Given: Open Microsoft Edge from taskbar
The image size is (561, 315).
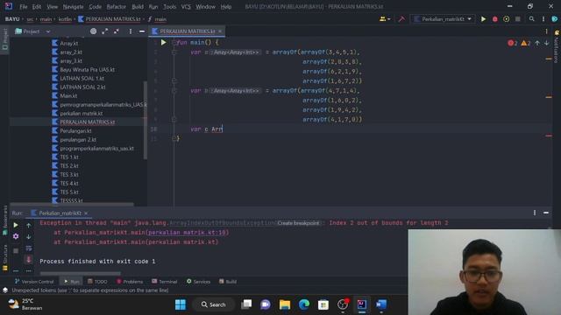Looking at the screenshot, I should coord(304,304).
